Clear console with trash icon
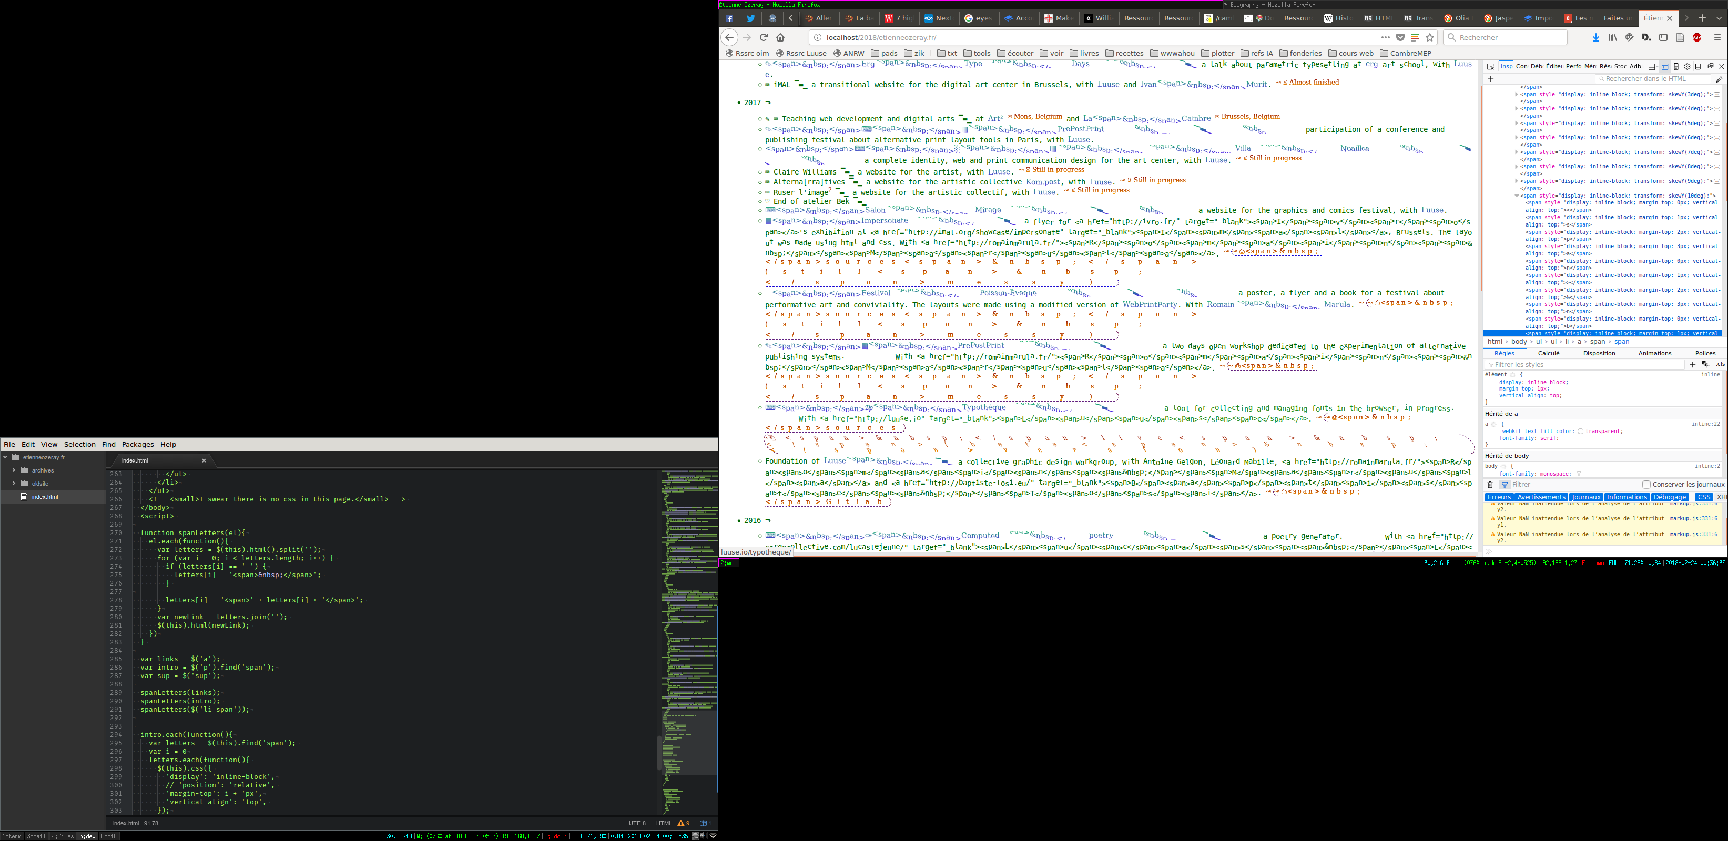Image resolution: width=1728 pixels, height=841 pixels. click(x=1490, y=484)
